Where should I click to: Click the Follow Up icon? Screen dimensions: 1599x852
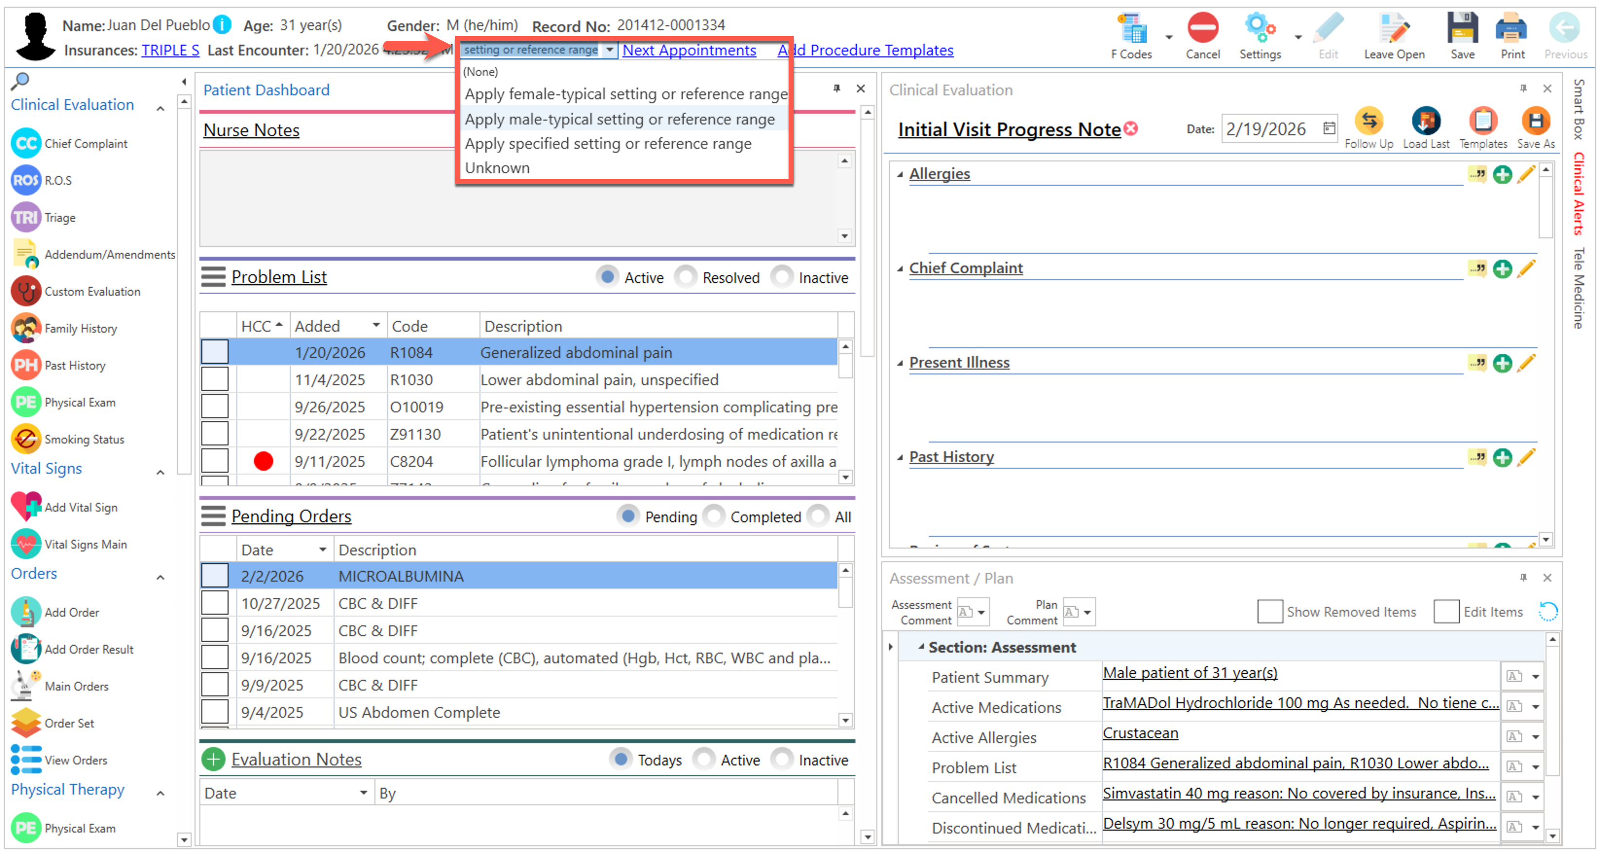click(x=1368, y=121)
